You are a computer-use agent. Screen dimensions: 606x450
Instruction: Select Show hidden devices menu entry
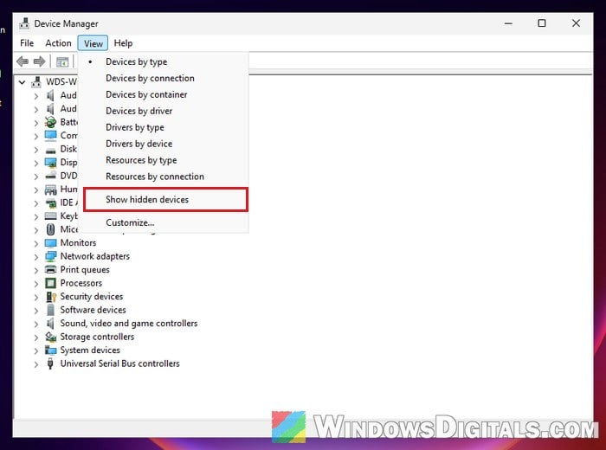click(x=166, y=199)
